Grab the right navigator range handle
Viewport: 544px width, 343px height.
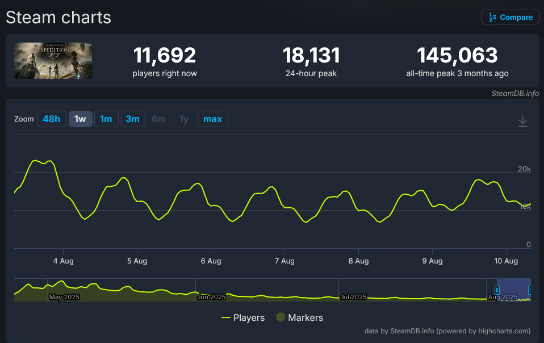(529, 290)
